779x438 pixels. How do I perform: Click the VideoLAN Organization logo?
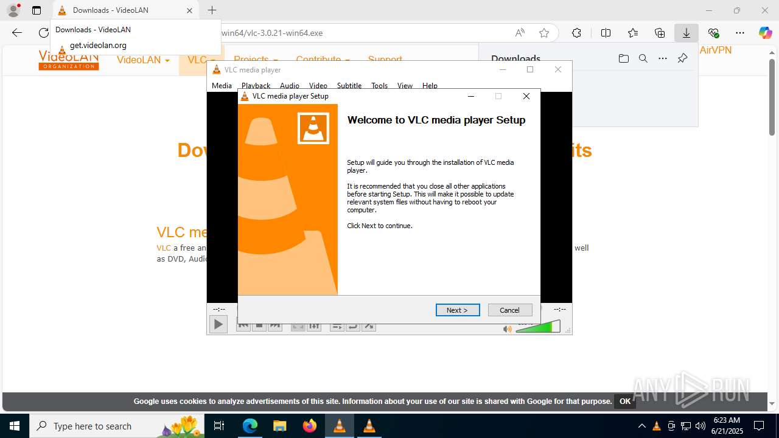pos(68,61)
